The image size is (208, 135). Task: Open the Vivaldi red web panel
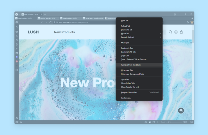17,61
